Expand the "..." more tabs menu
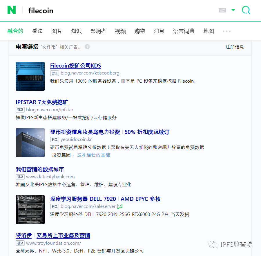This screenshot has width=261, height=256. (x=226, y=31)
